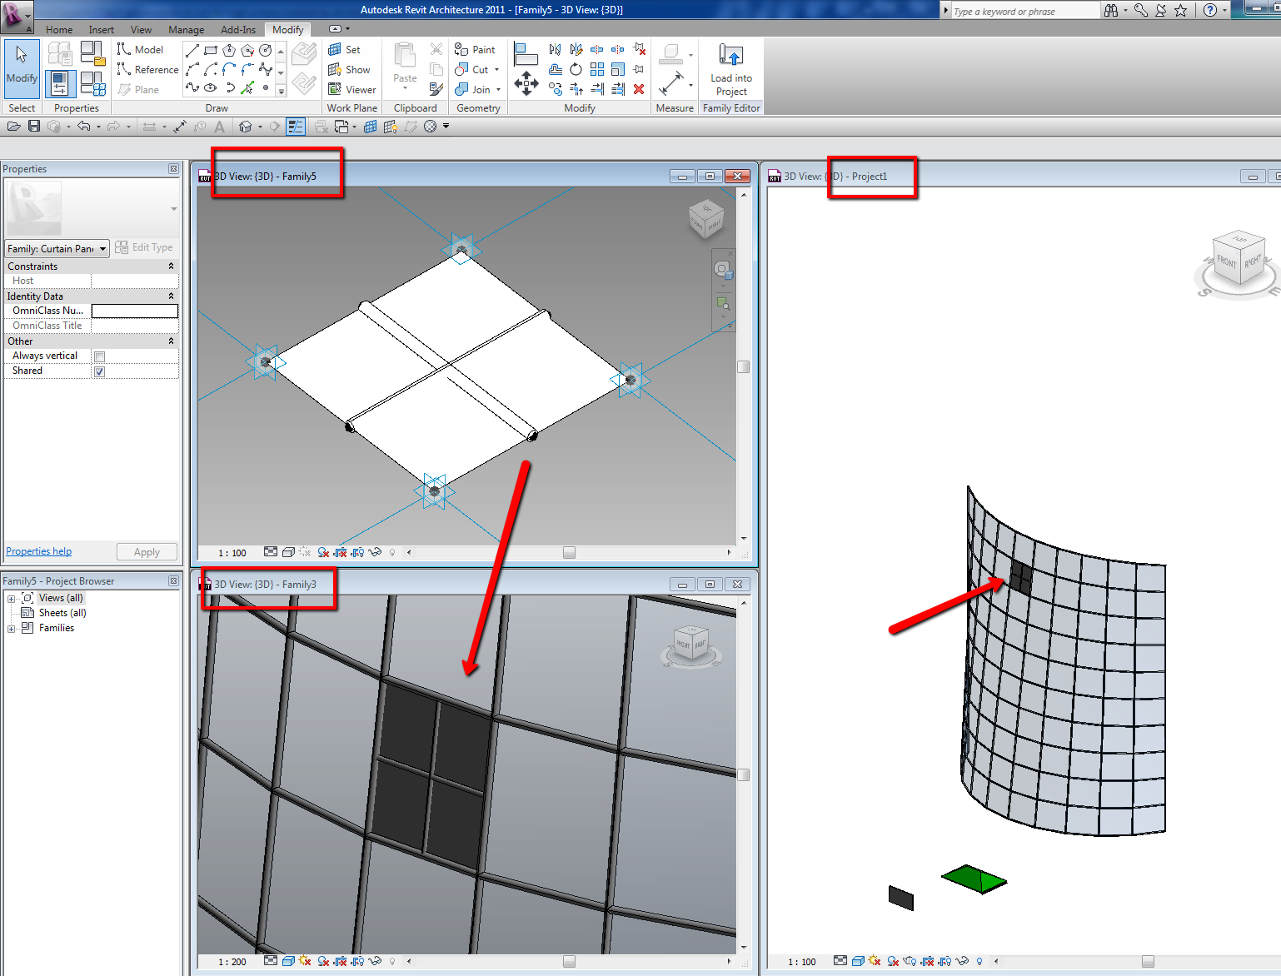
Task: Uncheck the Shared checkbox
Action: (x=100, y=371)
